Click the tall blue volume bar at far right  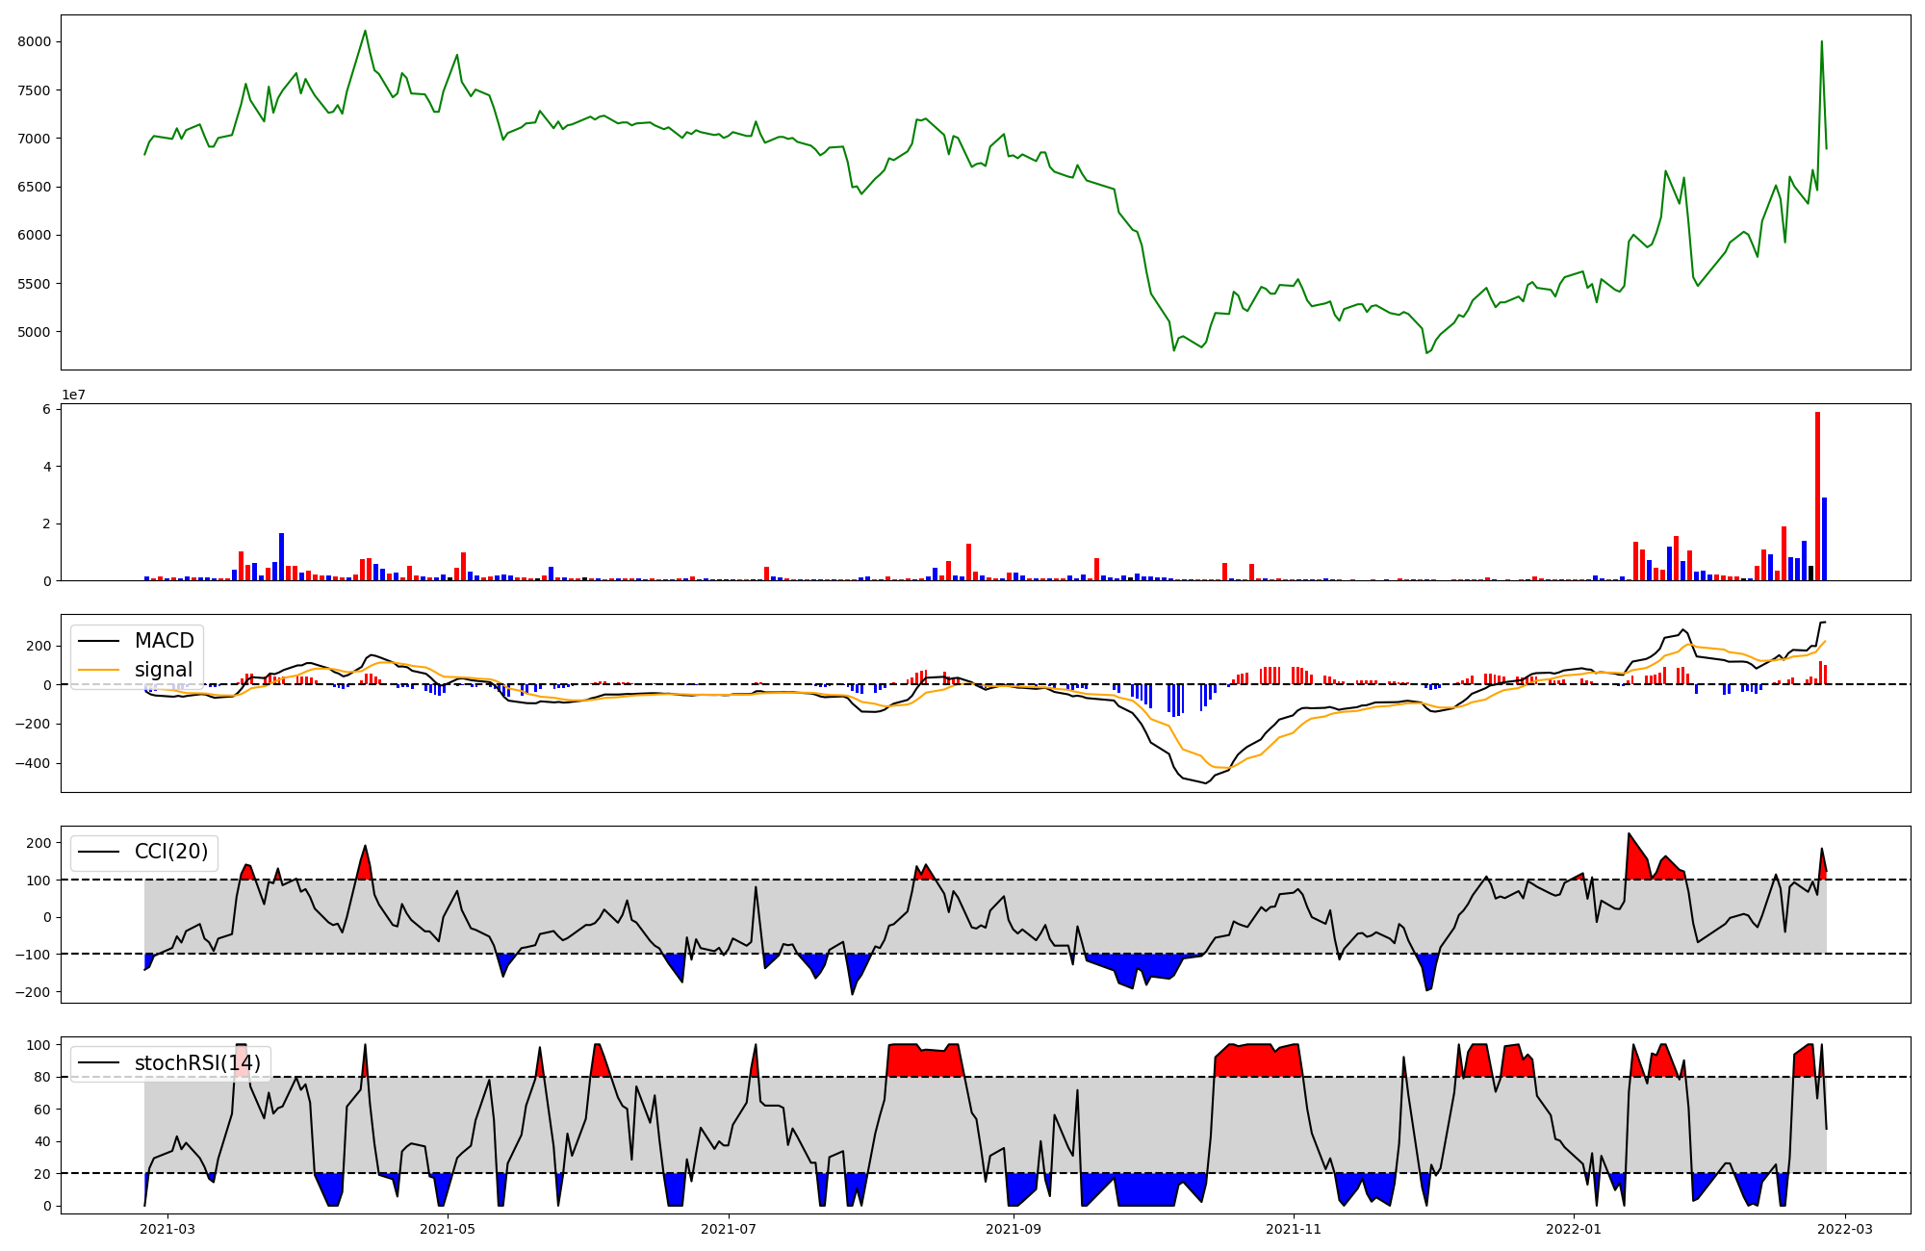pos(1824,539)
